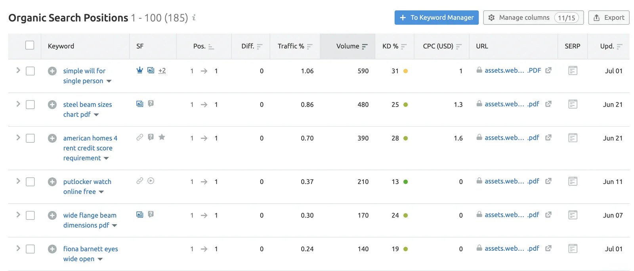The width and height of the screenshot is (634, 271).
Task: Open external link for wide flange beam URL
Action: (x=548, y=215)
